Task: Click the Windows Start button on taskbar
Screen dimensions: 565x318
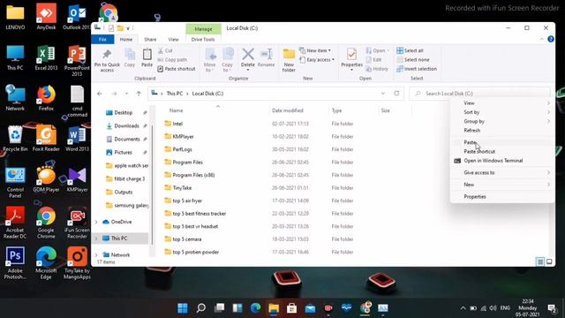Action: click(x=183, y=308)
